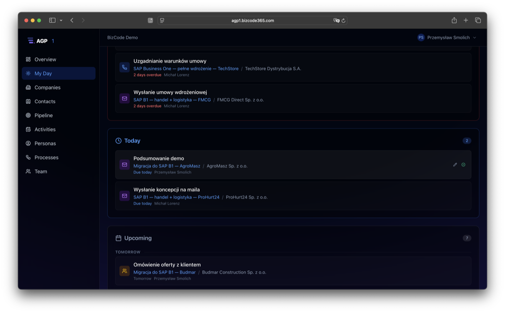
Task: Go to Companies in the sidebar
Action: coord(47,87)
